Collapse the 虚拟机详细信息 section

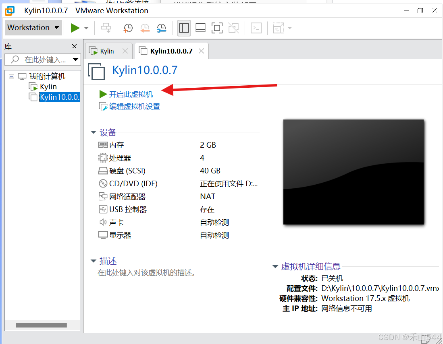click(x=275, y=266)
